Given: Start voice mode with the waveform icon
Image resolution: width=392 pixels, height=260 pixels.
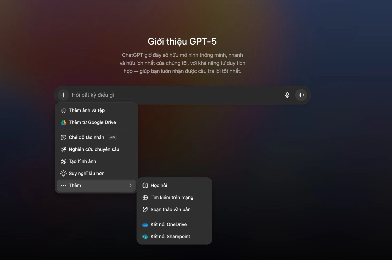Looking at the screenshot, I should tap(301, 95).
